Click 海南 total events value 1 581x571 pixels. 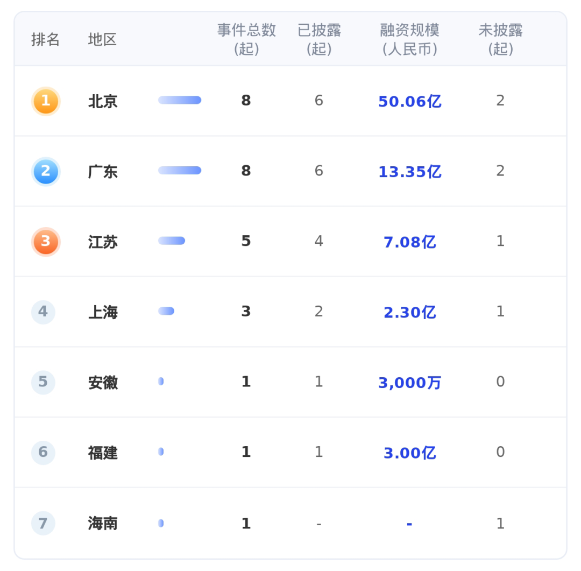pos(246,523)
